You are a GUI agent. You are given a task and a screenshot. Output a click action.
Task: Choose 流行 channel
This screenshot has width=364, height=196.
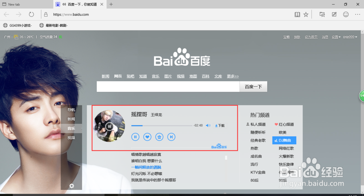point(254,164)
